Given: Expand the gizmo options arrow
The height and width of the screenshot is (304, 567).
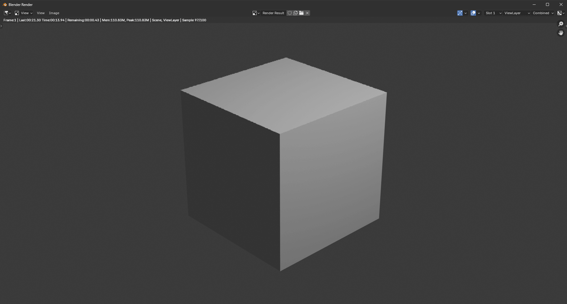Looking at the screenshot, I should (x=466, y=13).
